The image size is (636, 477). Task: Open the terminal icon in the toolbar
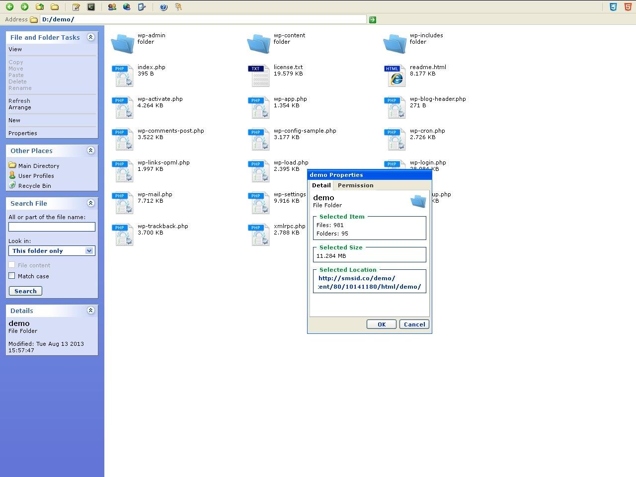90,7
